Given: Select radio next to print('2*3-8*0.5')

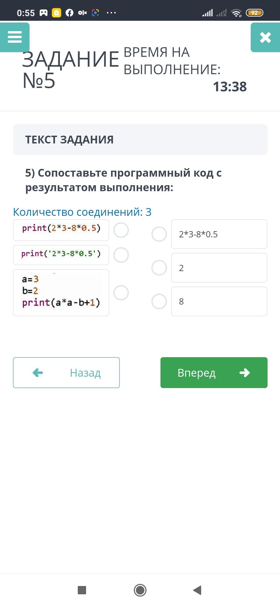Looking at the screenshot, I should pyautogui.click(x=121, y=255).
